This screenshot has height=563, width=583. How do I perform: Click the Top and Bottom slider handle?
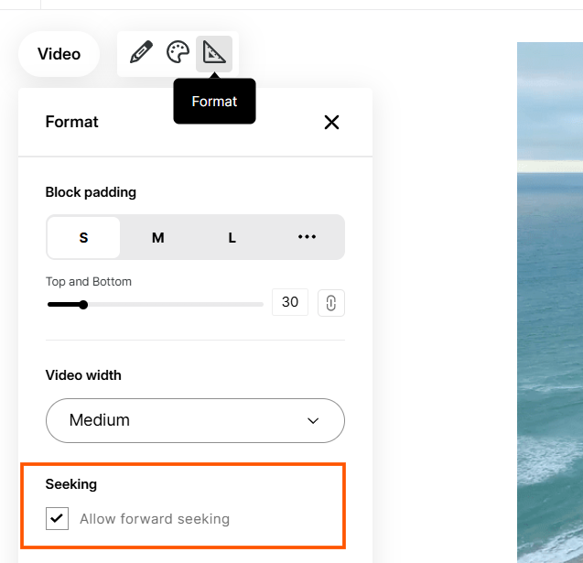click(83, 305)
